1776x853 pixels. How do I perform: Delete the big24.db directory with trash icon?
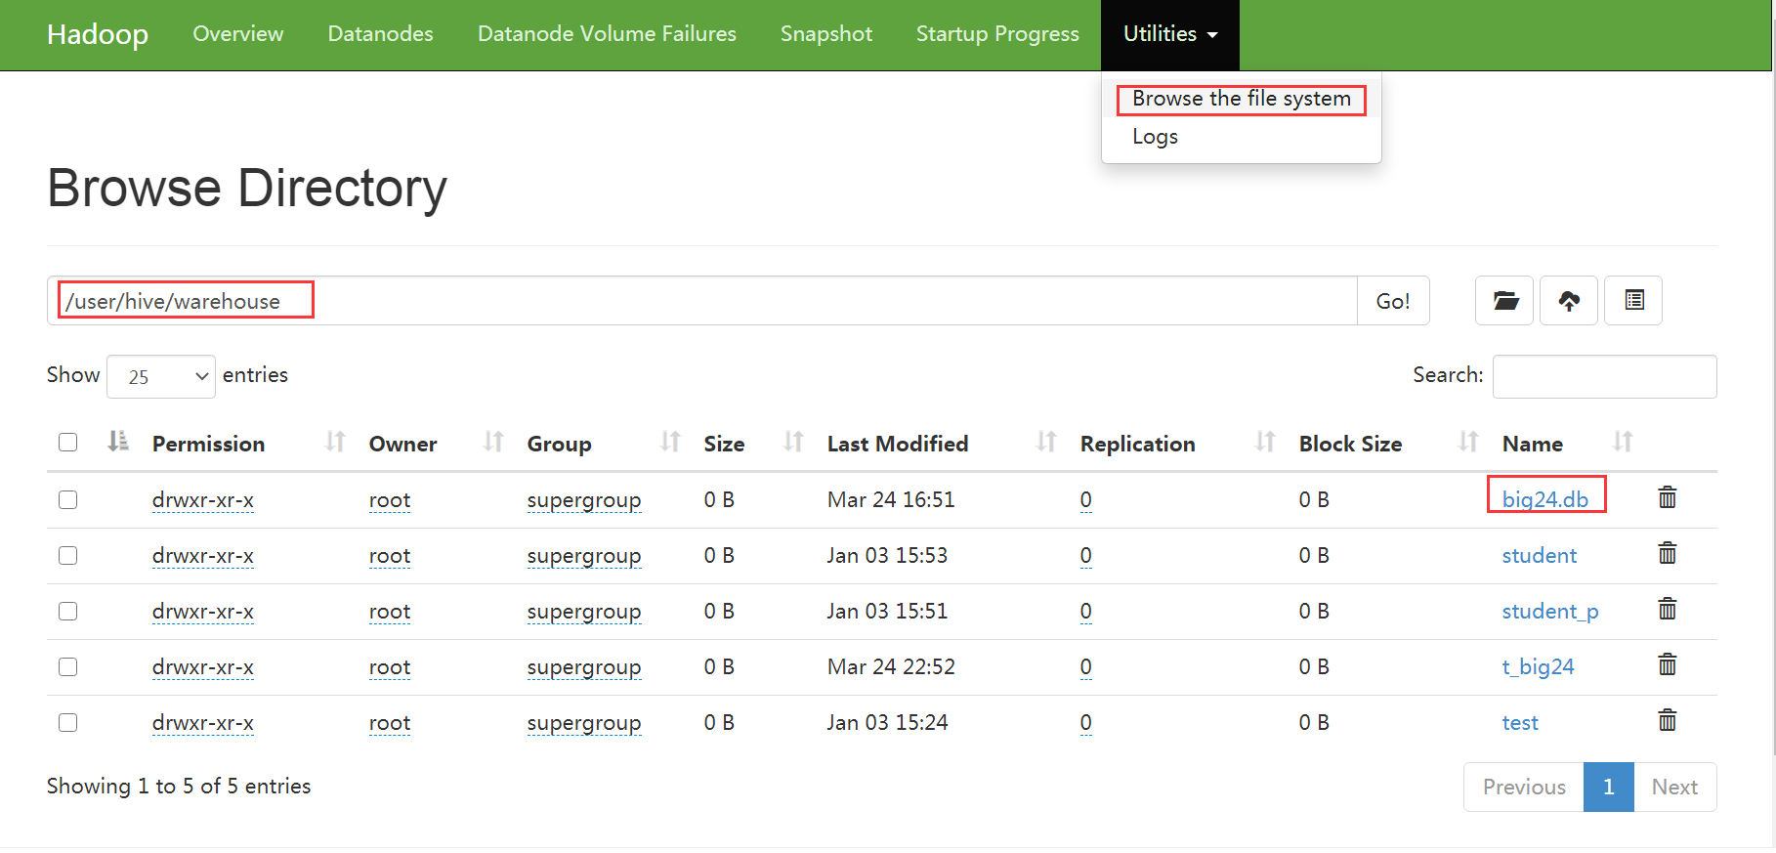1668,498
